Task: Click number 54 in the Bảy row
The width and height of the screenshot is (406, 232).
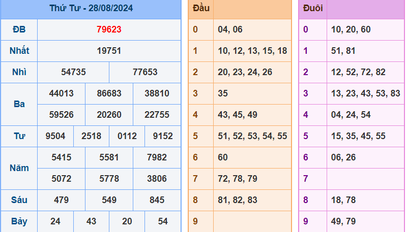Action: tap(163, 221)
